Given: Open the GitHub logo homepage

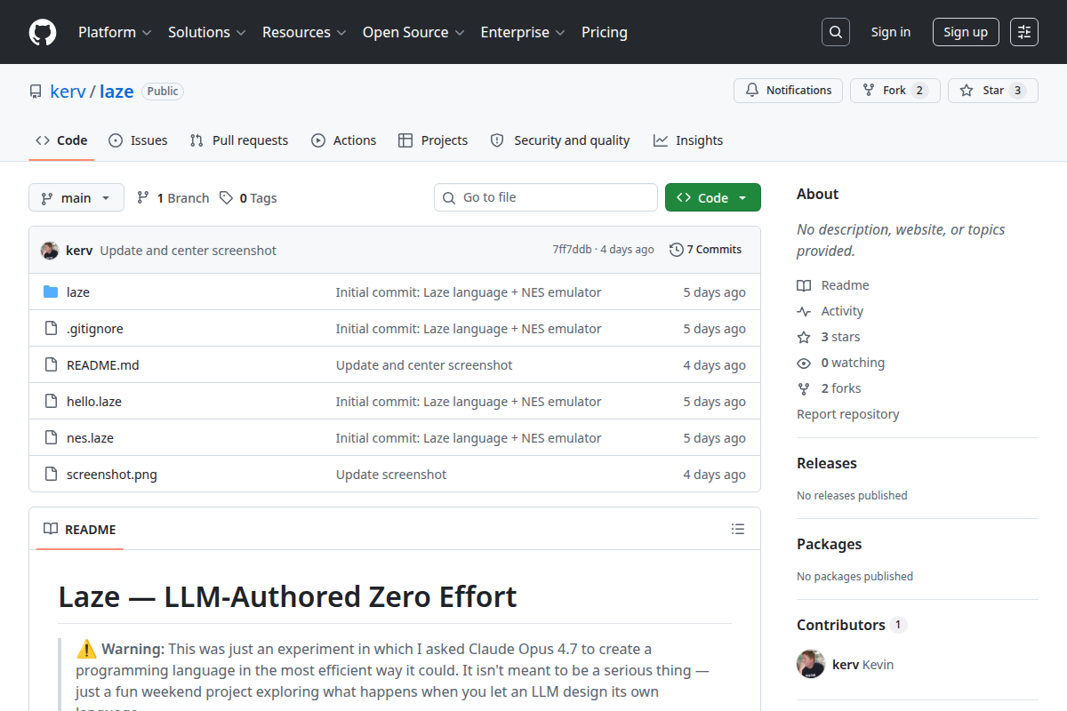Looking at the screenshot, I should pyautogui.click(x=43, y=32).
